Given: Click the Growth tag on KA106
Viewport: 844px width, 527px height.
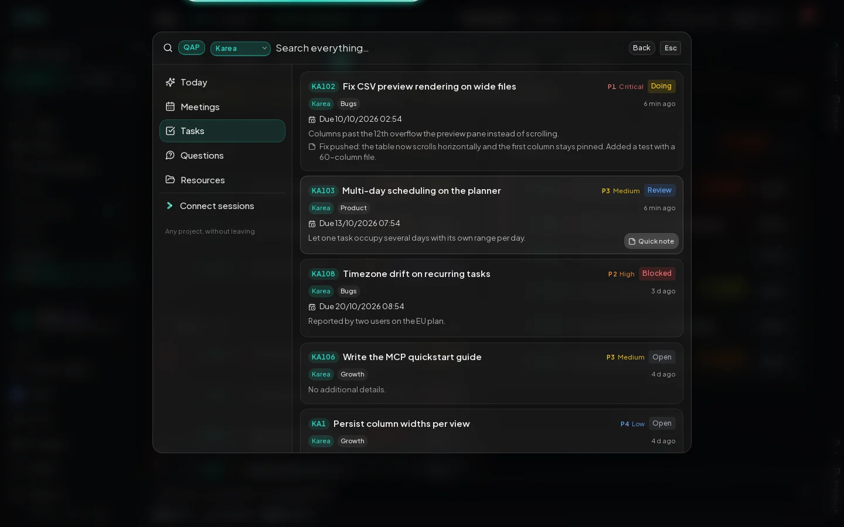Looking at the screenshot, I should (352, 374).
